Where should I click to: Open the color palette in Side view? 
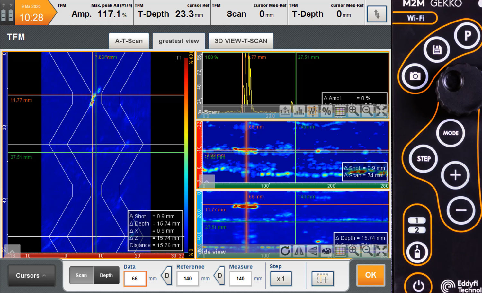coord(326,251)
